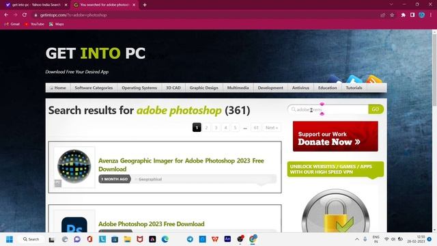Switch to the Yahoo India Search tab
Screen dimensions: 437x246
pyautogui.click(x=36, y=5)
